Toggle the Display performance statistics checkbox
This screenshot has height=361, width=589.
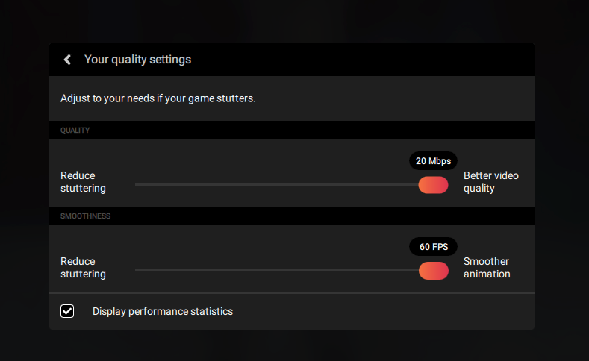pyautogui.click(x=67, y=311)
